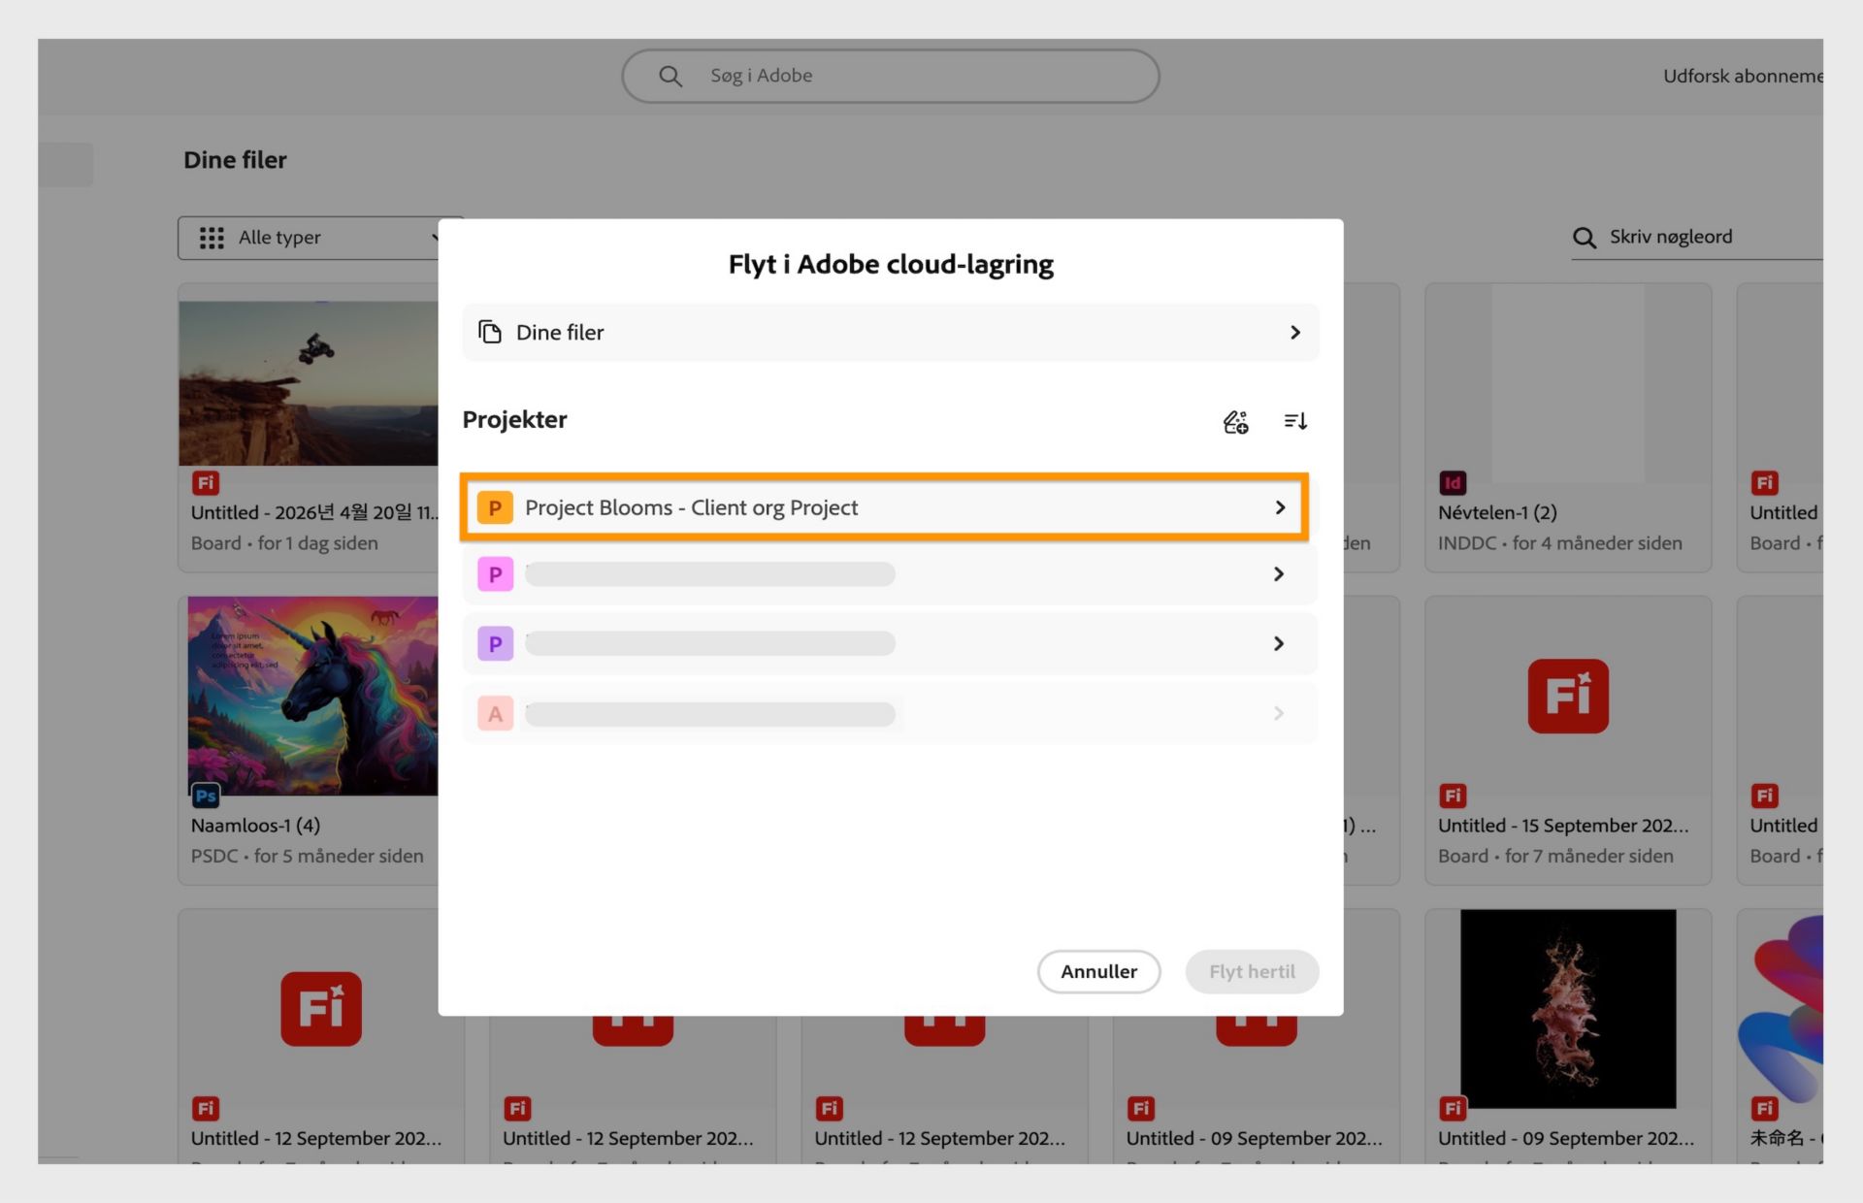This screenshot has width=1863, height=1203.
Task: Click the orange P icon of Project Blooms
Action: coord(495,507)
